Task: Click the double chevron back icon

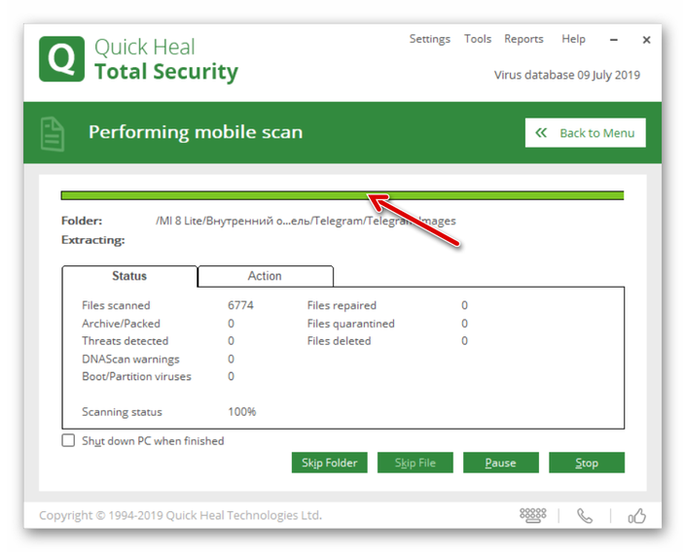Action: (x=541, y=132)
